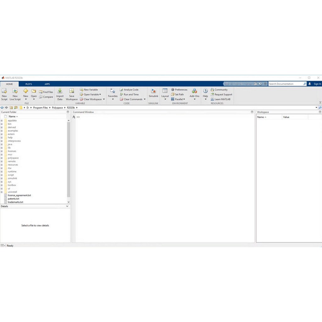The height and width of the screenshot is (322, 322).
Task: Click Save Workspace
Action: click(x=71, y=94)
